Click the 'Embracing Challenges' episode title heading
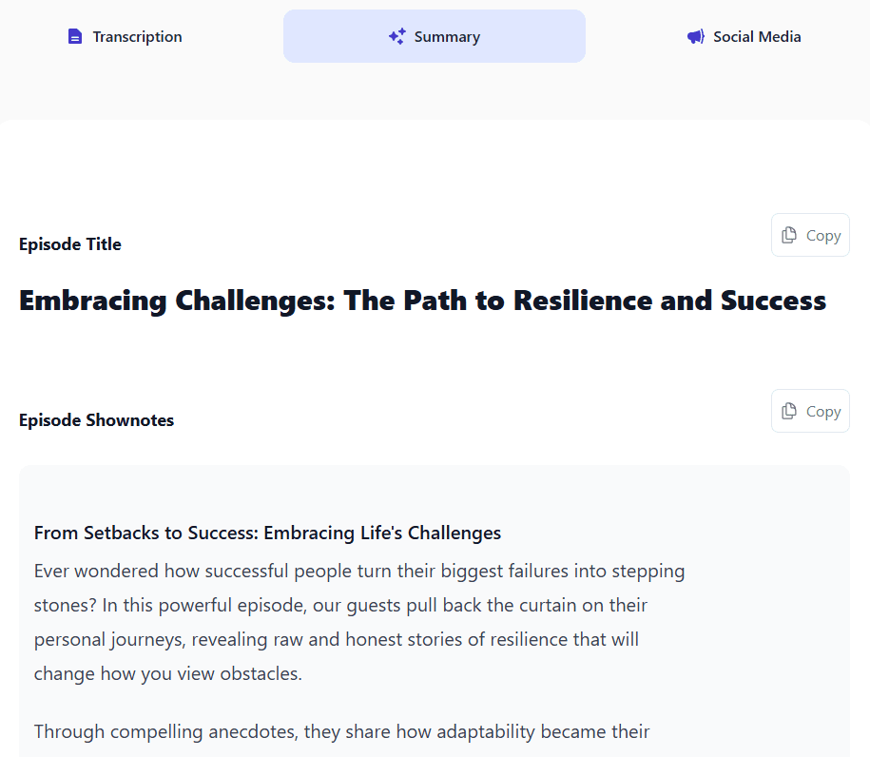Screen dimensions: 870x757 point(423,301)
